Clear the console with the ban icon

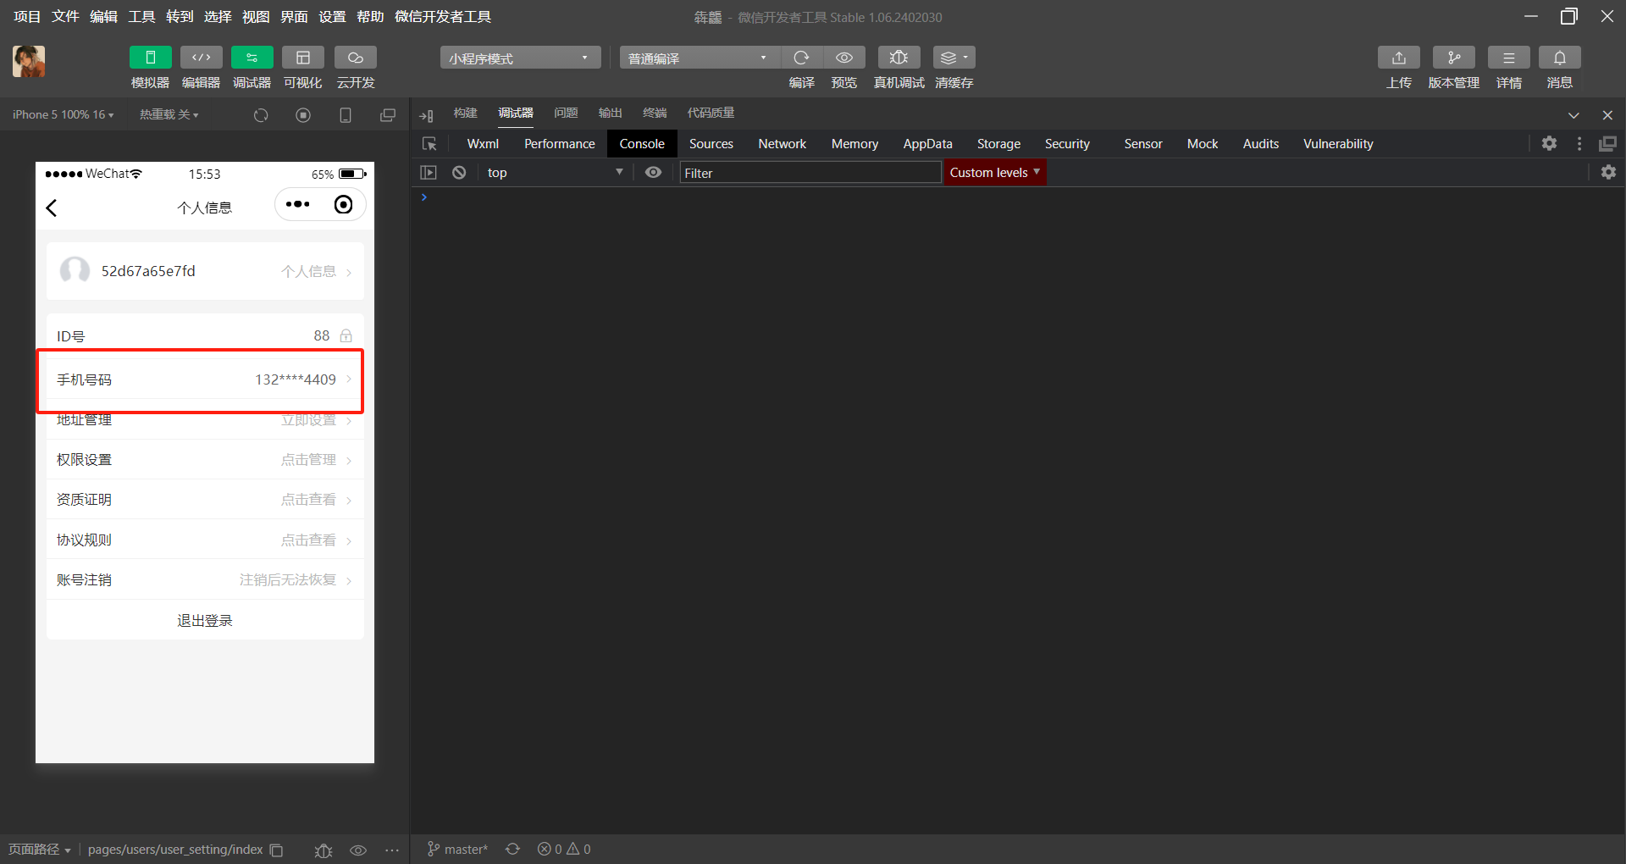tap(459, 172)
